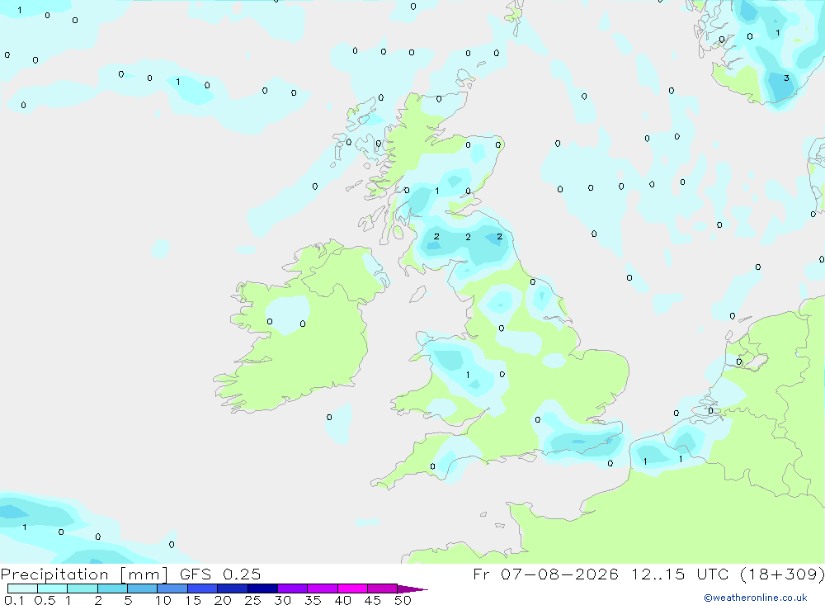Select the 35–40 mm legend color box
The width and height of the screenshot is (825, 605).
[322, 588]
